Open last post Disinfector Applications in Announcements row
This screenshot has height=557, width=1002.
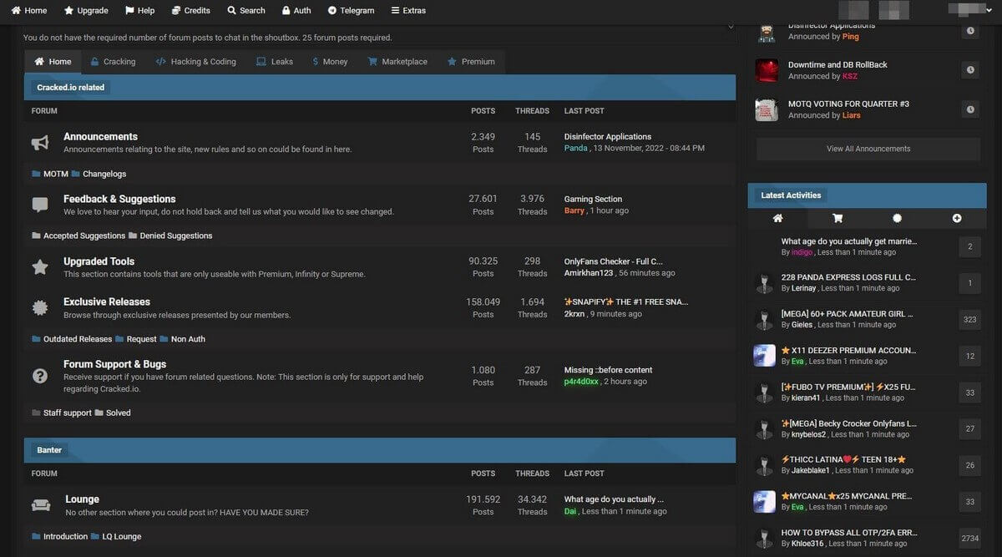608,136
